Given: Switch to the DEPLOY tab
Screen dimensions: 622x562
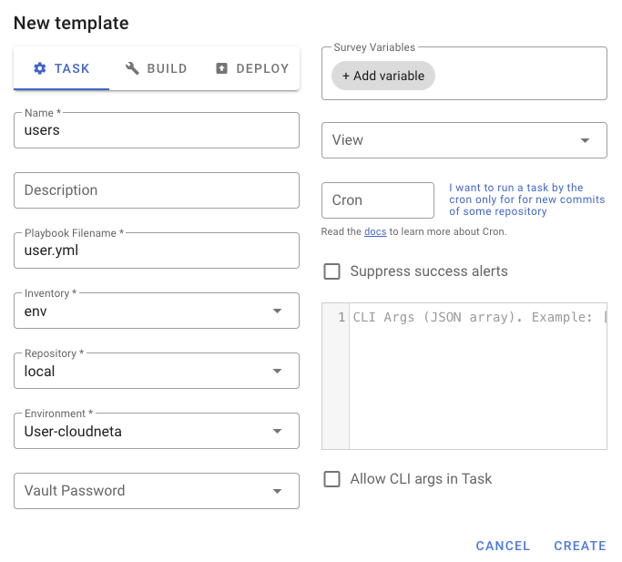Looking at the screenshot, I should pyautogui.click(x=252, y=68).
